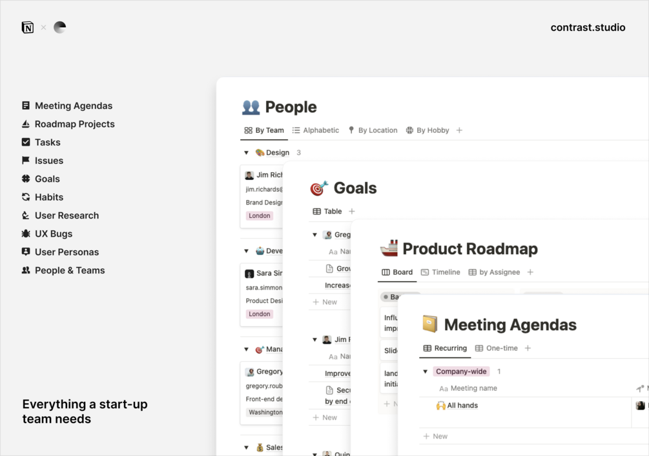Screen dimensions: 649x456
Task: Collapse the Company-wide group triangle
Action: 425,372
